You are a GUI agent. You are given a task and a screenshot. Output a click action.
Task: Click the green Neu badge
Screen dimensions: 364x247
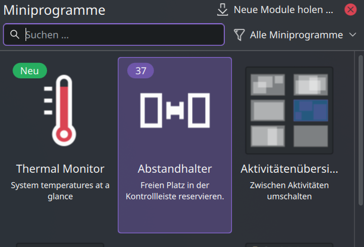point(30,71)
